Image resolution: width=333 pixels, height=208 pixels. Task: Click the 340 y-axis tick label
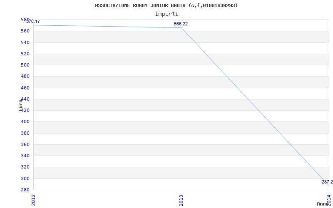(x=25, y=156)
